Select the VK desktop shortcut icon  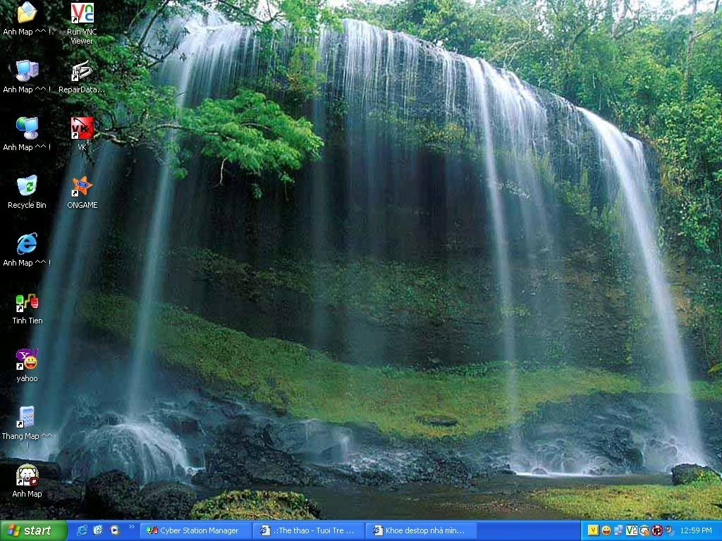[x=82, y=129]
